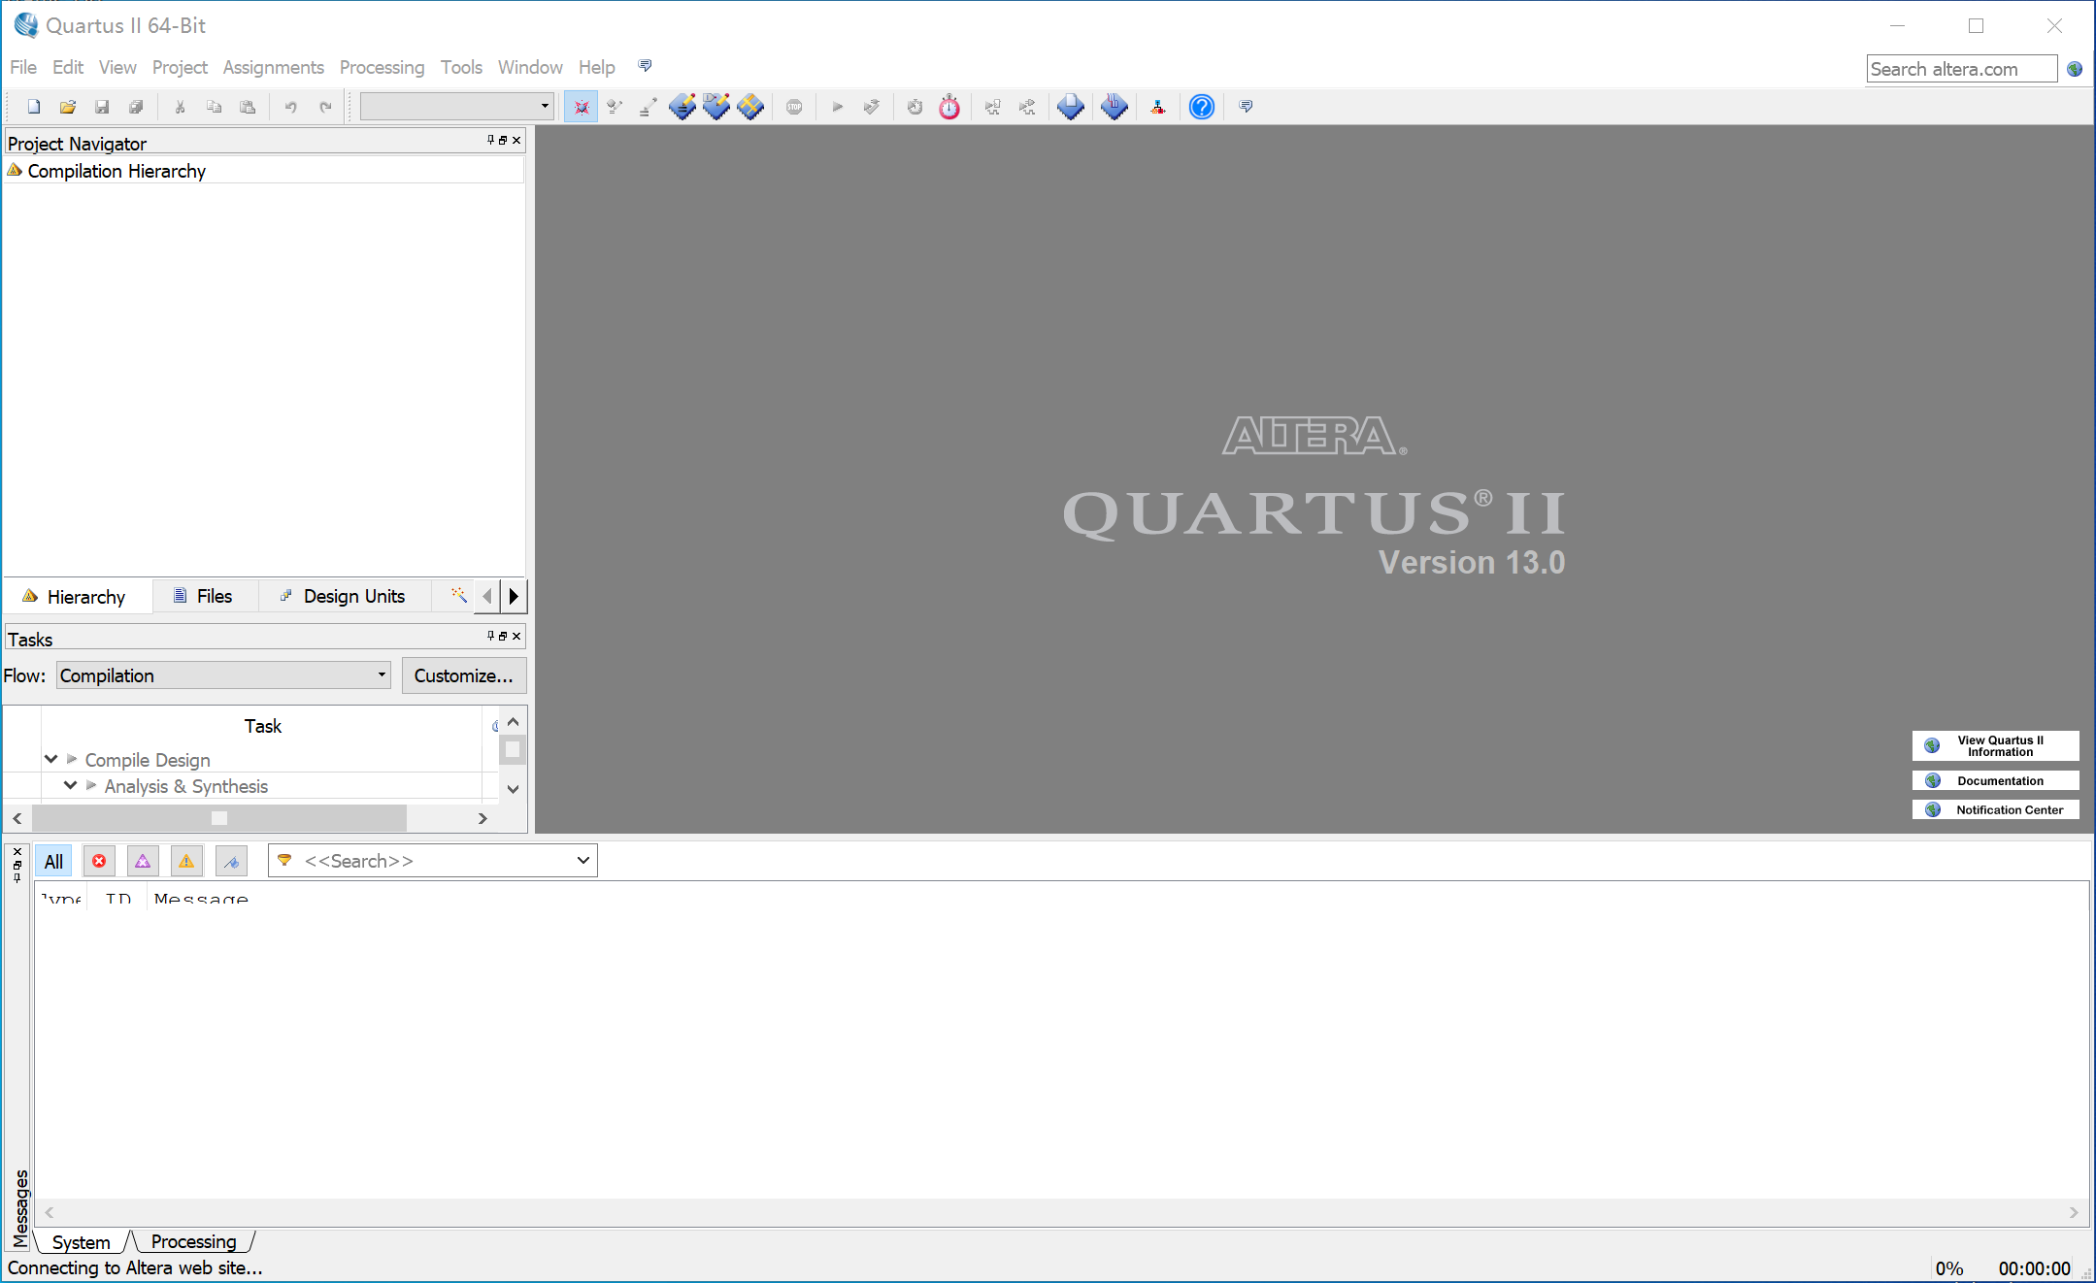Click the blue Help question mark icon
This screenshot has width=2096, height=1283.
coord(1201,107)
